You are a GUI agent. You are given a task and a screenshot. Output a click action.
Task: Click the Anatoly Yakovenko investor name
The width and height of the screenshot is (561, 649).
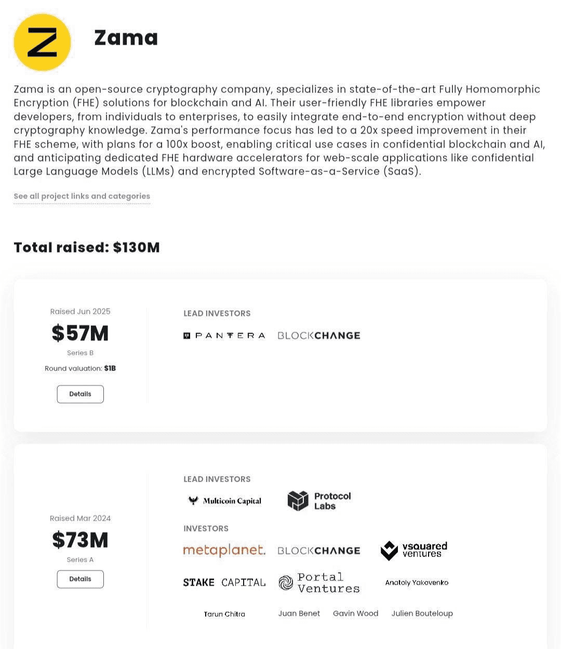(417, 582)
